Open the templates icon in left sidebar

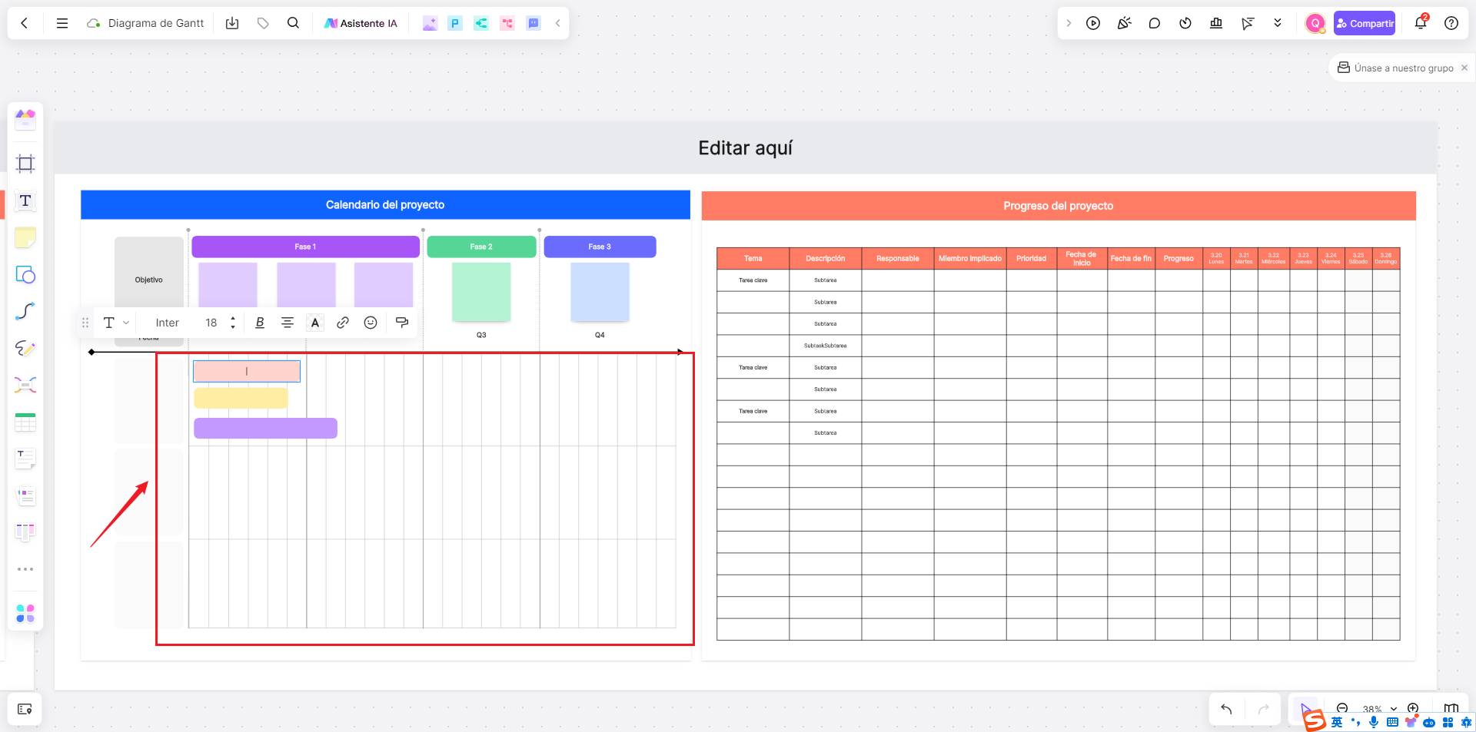(25, 119)
